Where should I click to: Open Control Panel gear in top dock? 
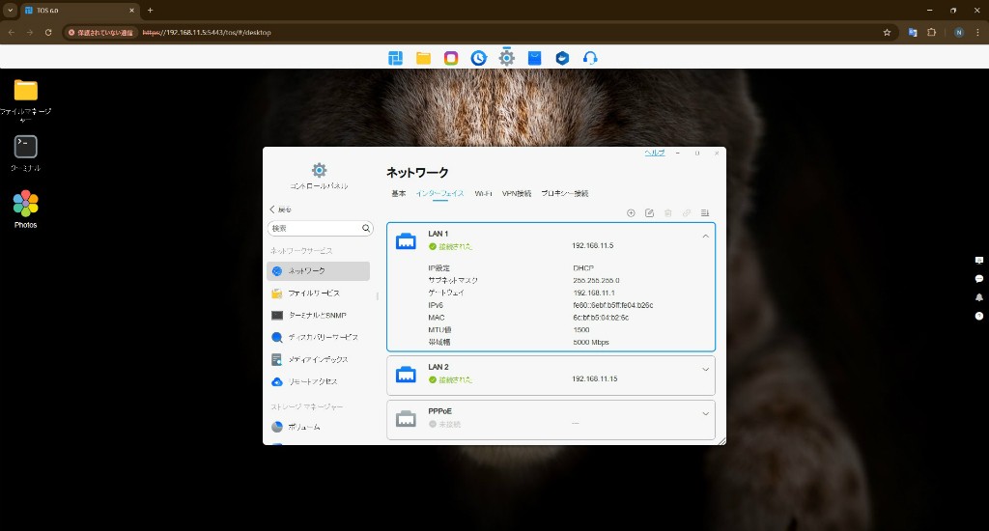(506, 58)
